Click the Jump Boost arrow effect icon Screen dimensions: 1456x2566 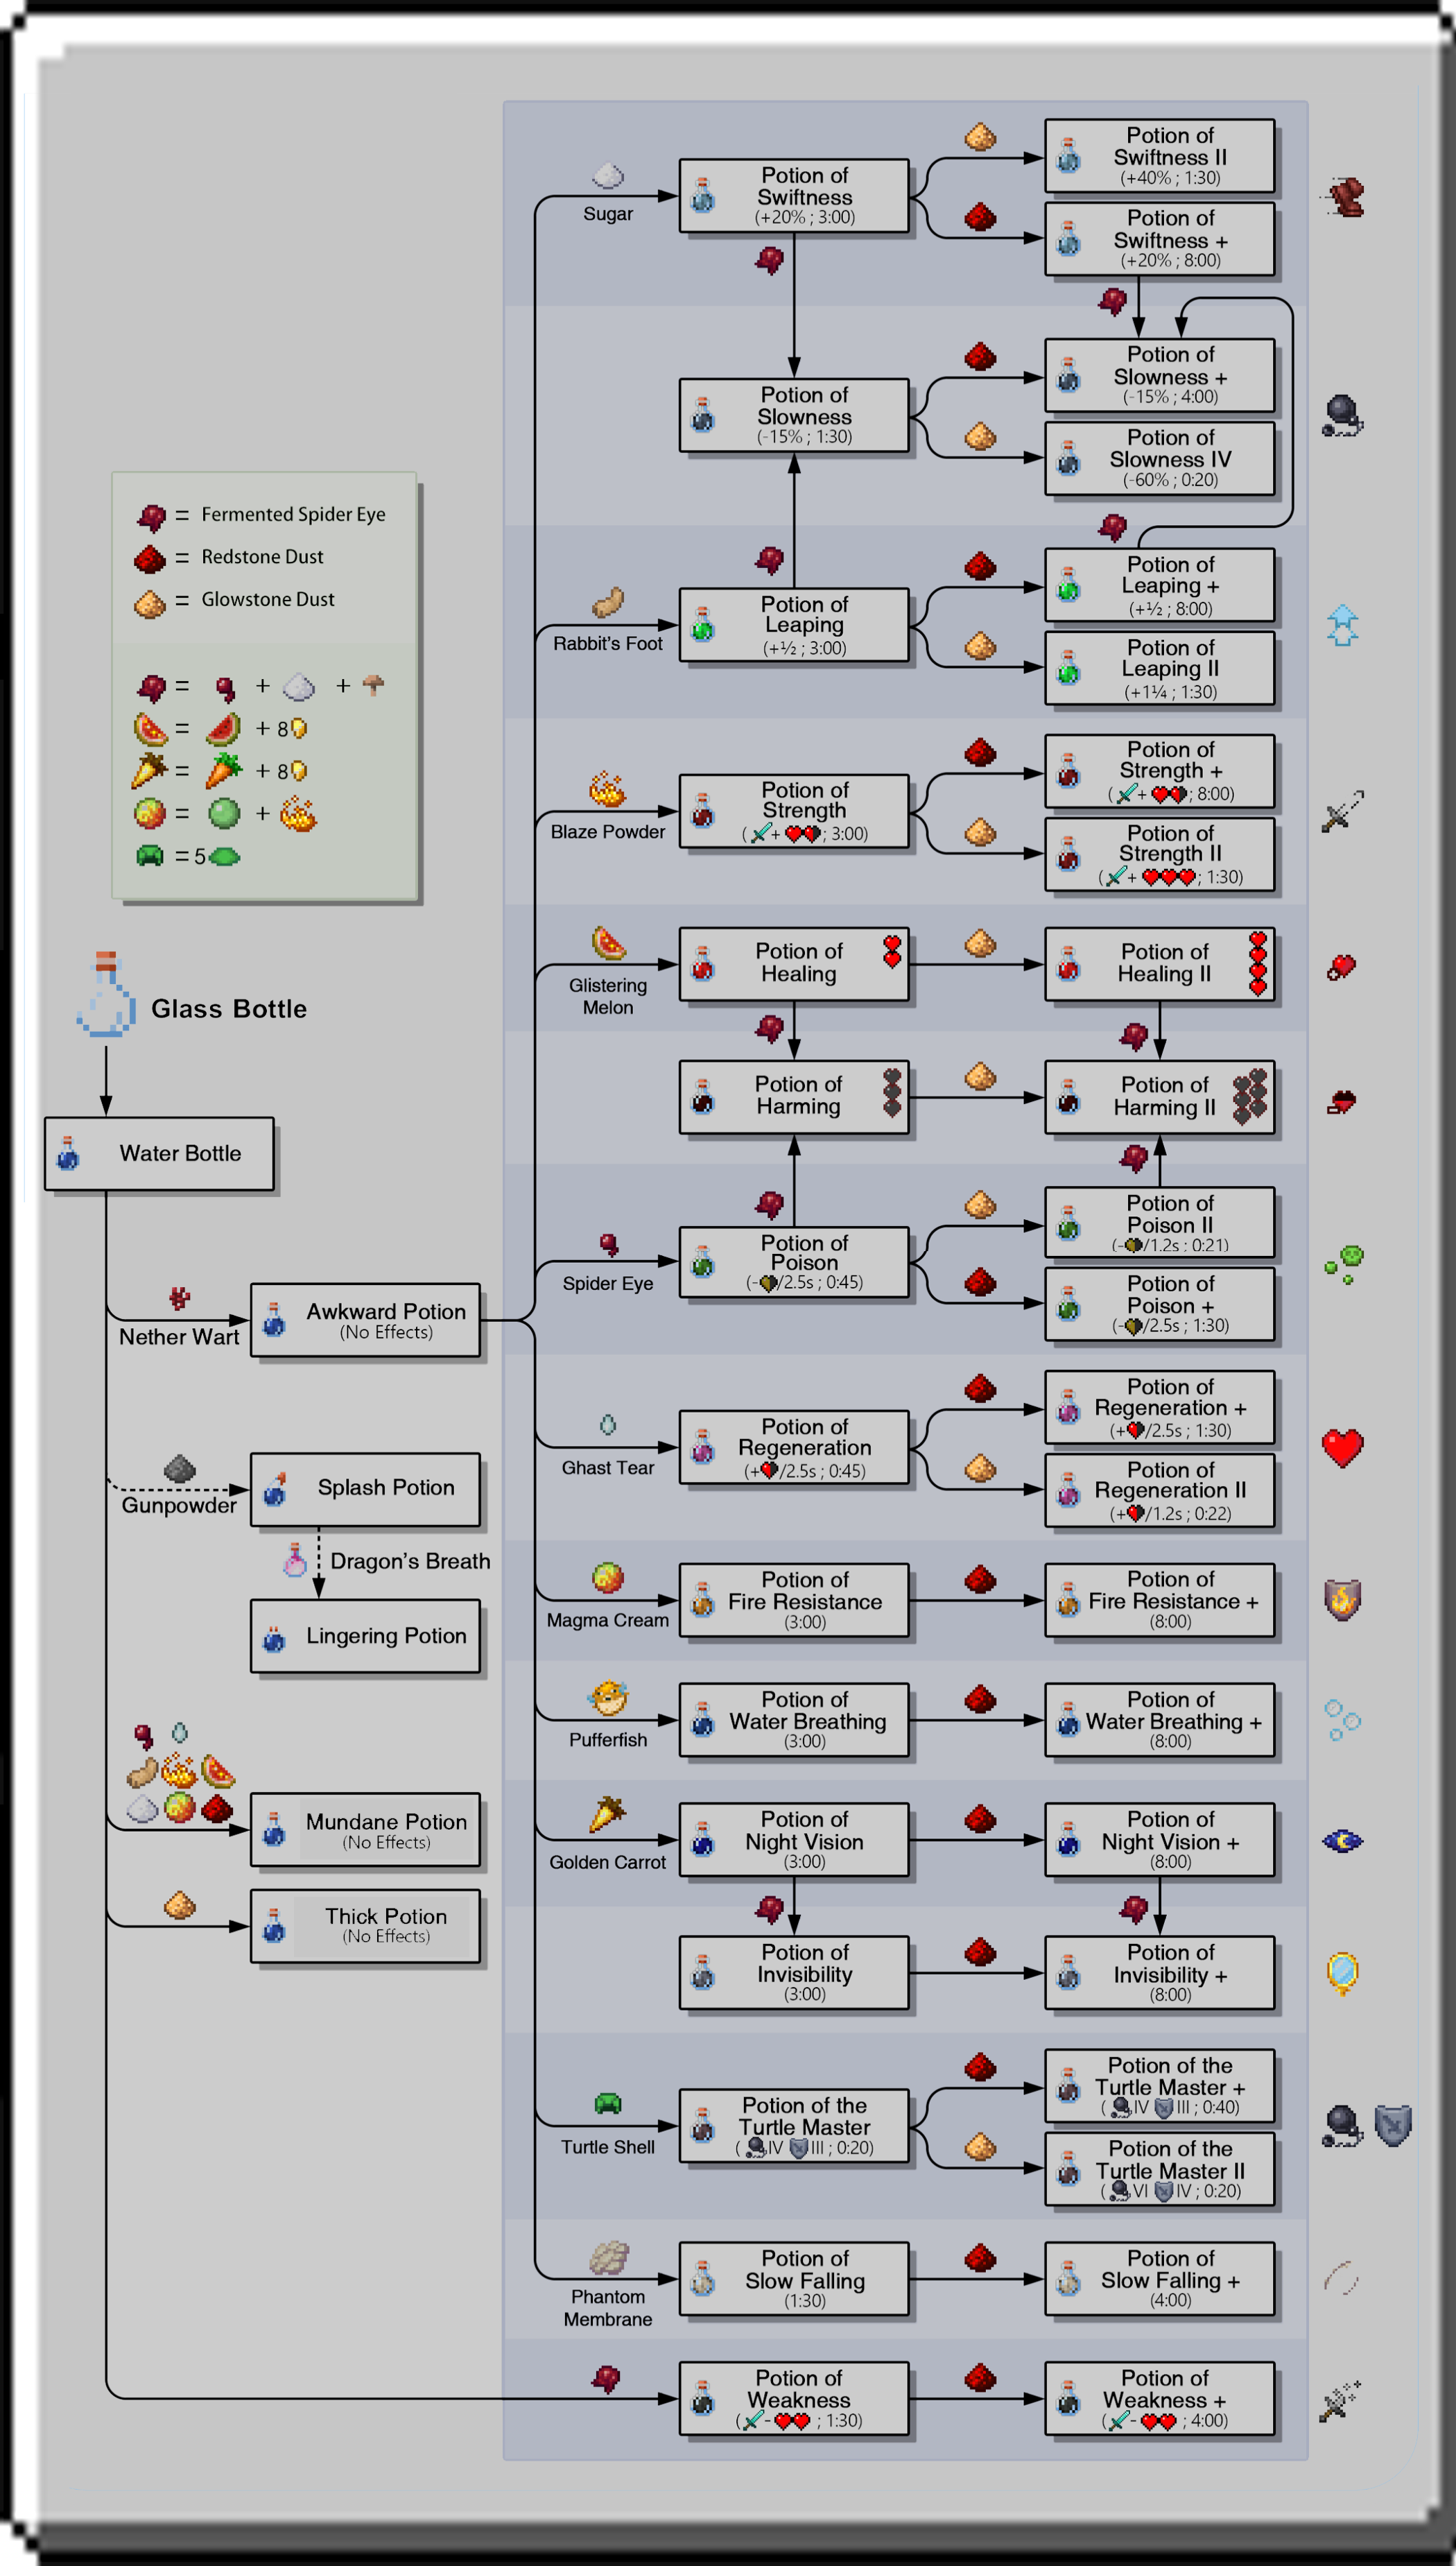pos(1342,625)
